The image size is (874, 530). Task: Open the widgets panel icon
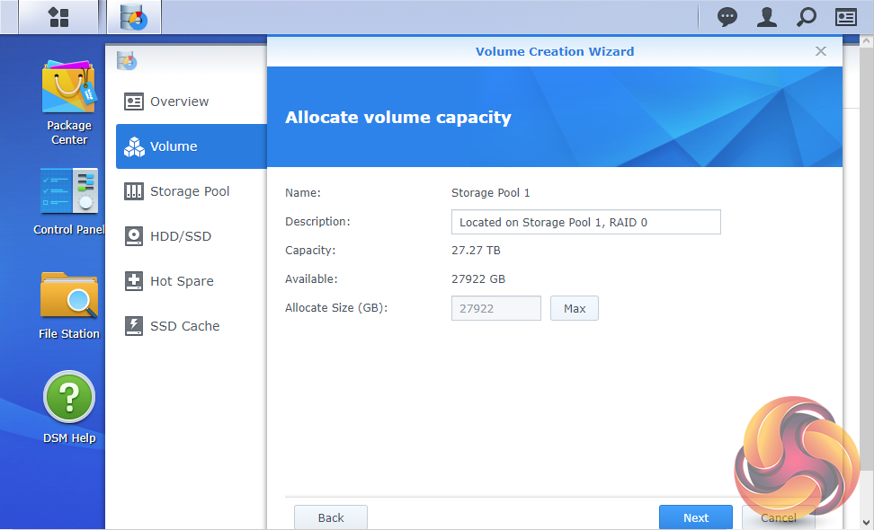[x=846, y=17]
